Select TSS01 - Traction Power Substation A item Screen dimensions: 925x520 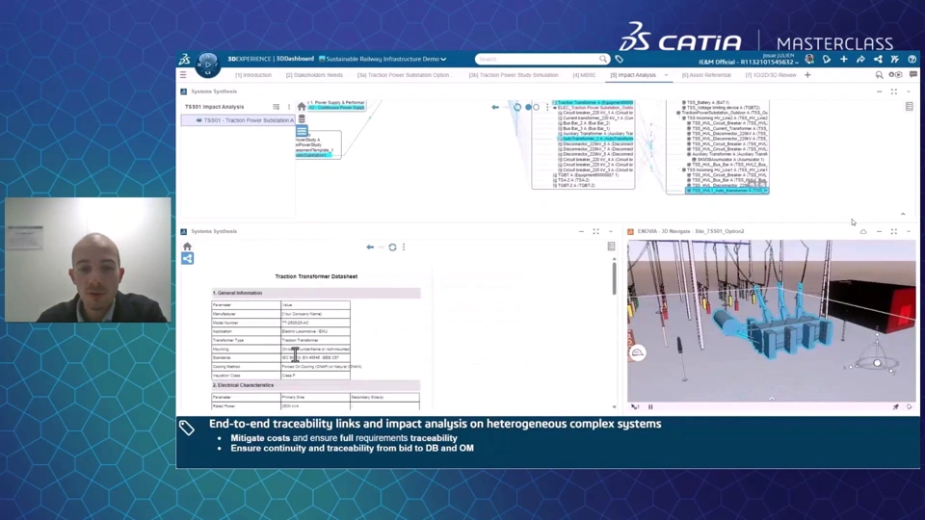point(238,120)
